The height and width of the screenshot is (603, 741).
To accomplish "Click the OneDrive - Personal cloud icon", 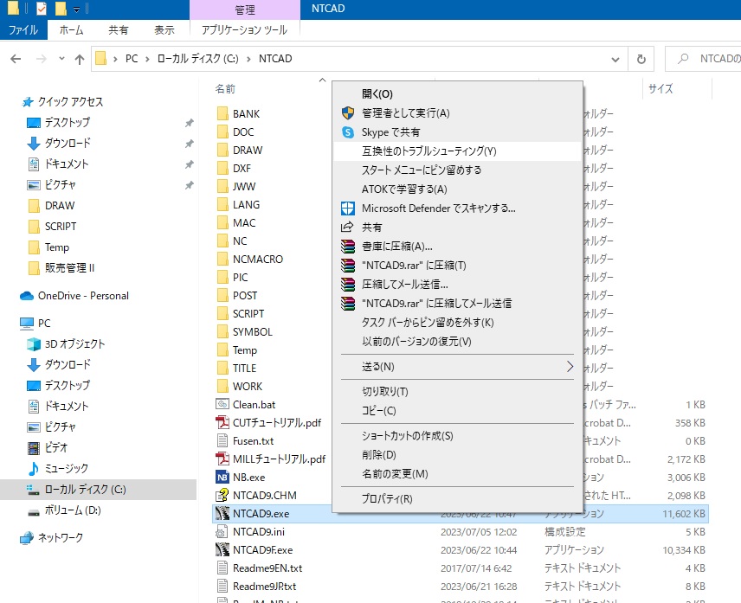I will point(27,296).
